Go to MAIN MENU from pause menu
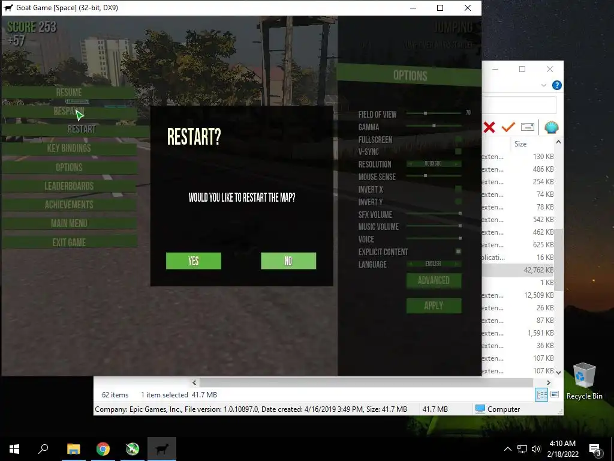Screen dimensions: 614x461 tap(69, 223)
